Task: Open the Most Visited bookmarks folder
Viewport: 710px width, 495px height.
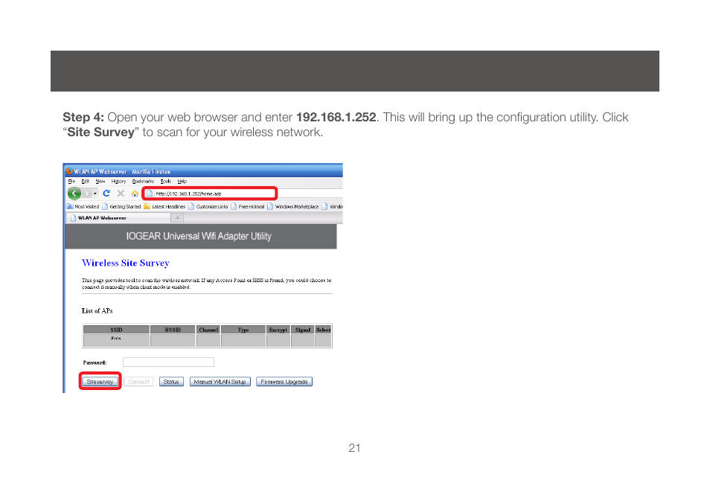Action: pos(83,206)
